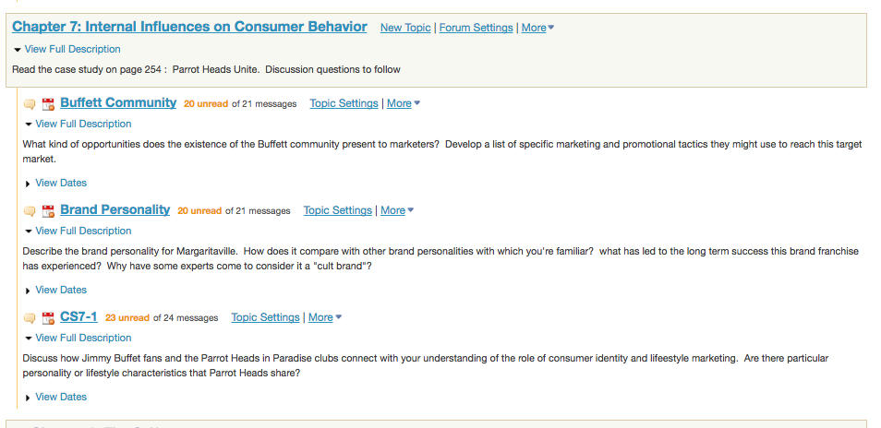Open the CS7-1 discussion topic
This screenshot has width=881, height=428.
[78, 317]
